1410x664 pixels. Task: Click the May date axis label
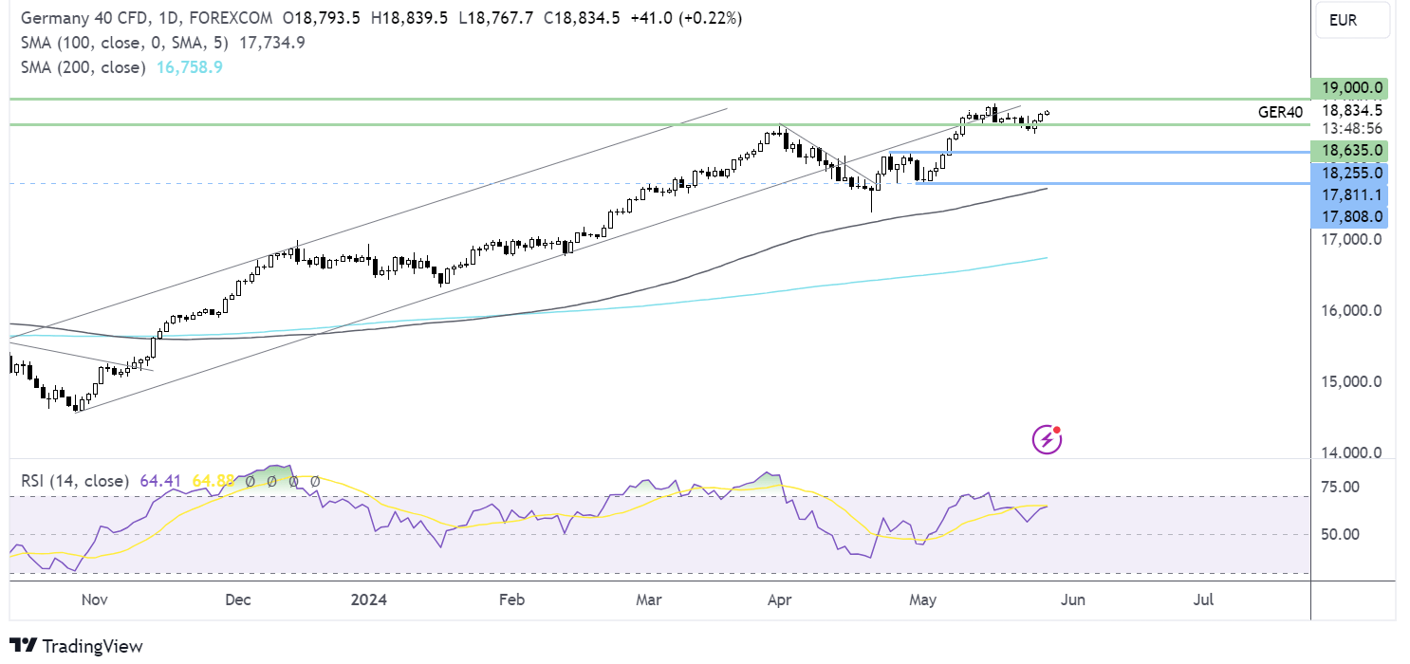point(923,599)
